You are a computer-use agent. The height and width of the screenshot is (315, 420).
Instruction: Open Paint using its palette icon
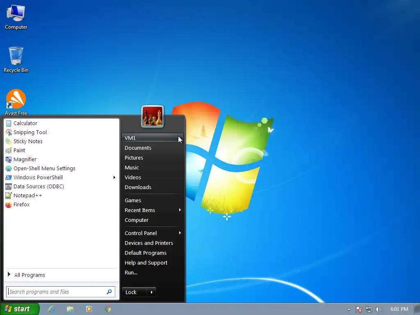click(x=9, y=150)
